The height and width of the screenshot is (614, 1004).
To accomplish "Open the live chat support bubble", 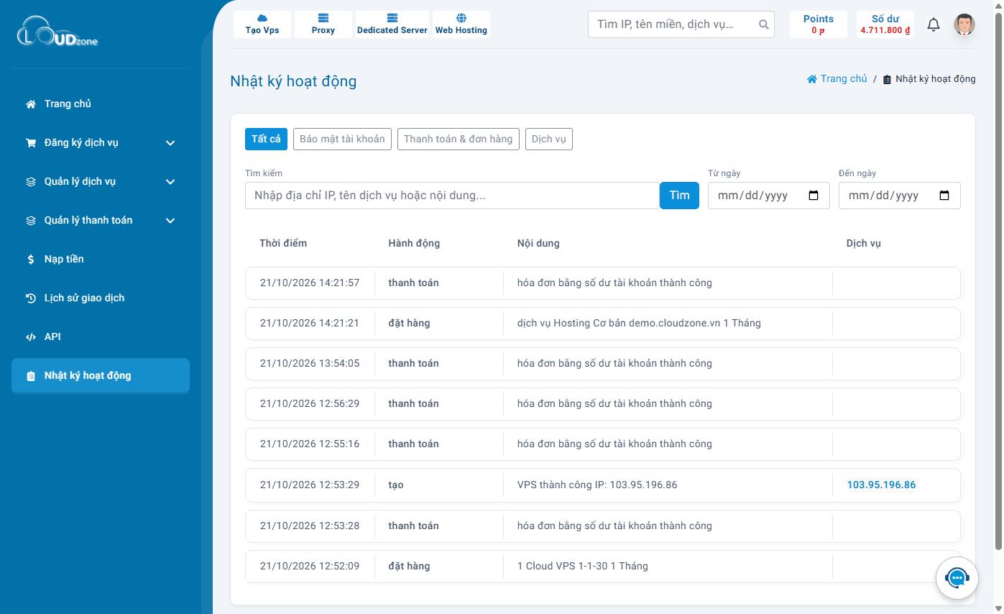I will click(x=957, y=577).
